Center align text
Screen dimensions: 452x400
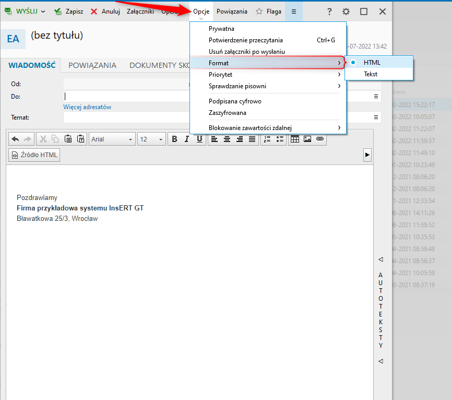coord(227,139)
